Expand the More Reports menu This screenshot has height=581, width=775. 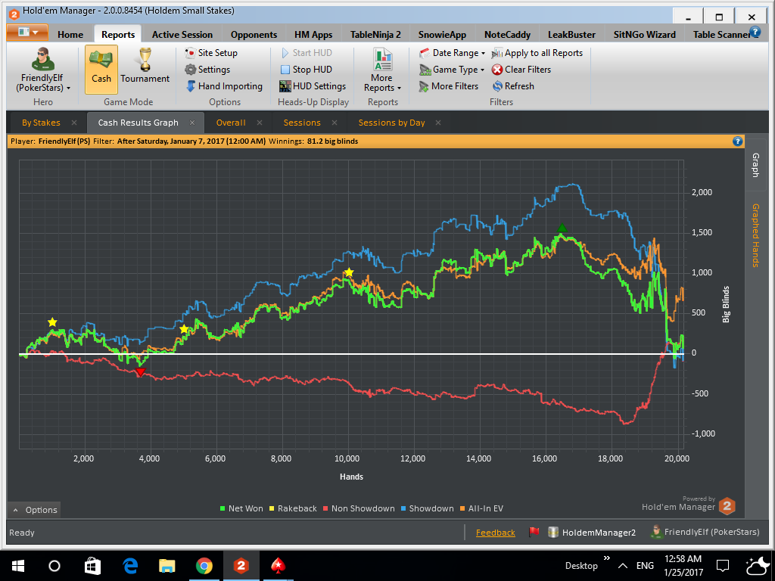click(x=382, y=70)
